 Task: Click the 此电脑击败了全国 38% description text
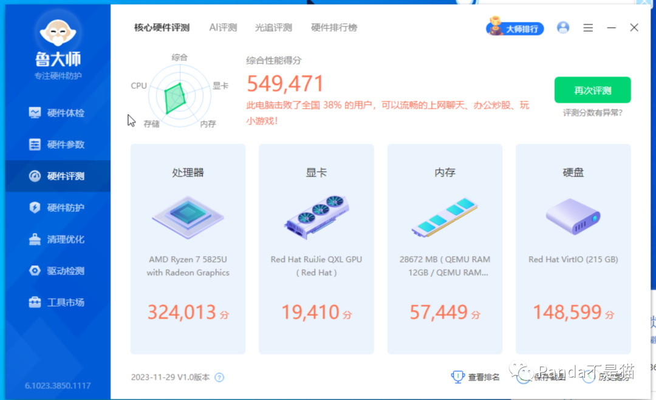click(388, 113)
